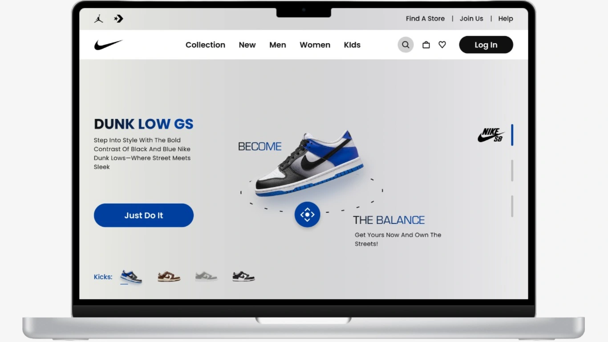Open the Women menu item
Image resolution: width=608 pixels, height=342 pixels.
315,45
